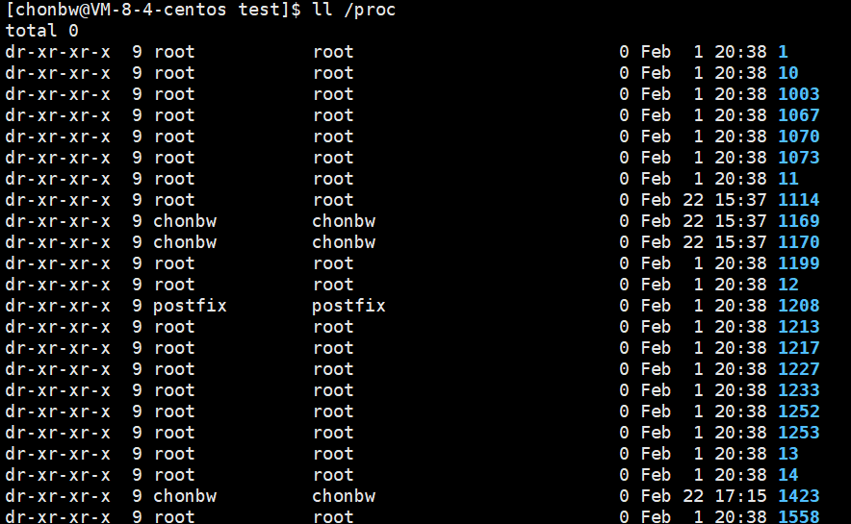Click the directory entry 1253
Image resolution: width=851 pixels, height=524 pixels.
click(x=798, y=433)
